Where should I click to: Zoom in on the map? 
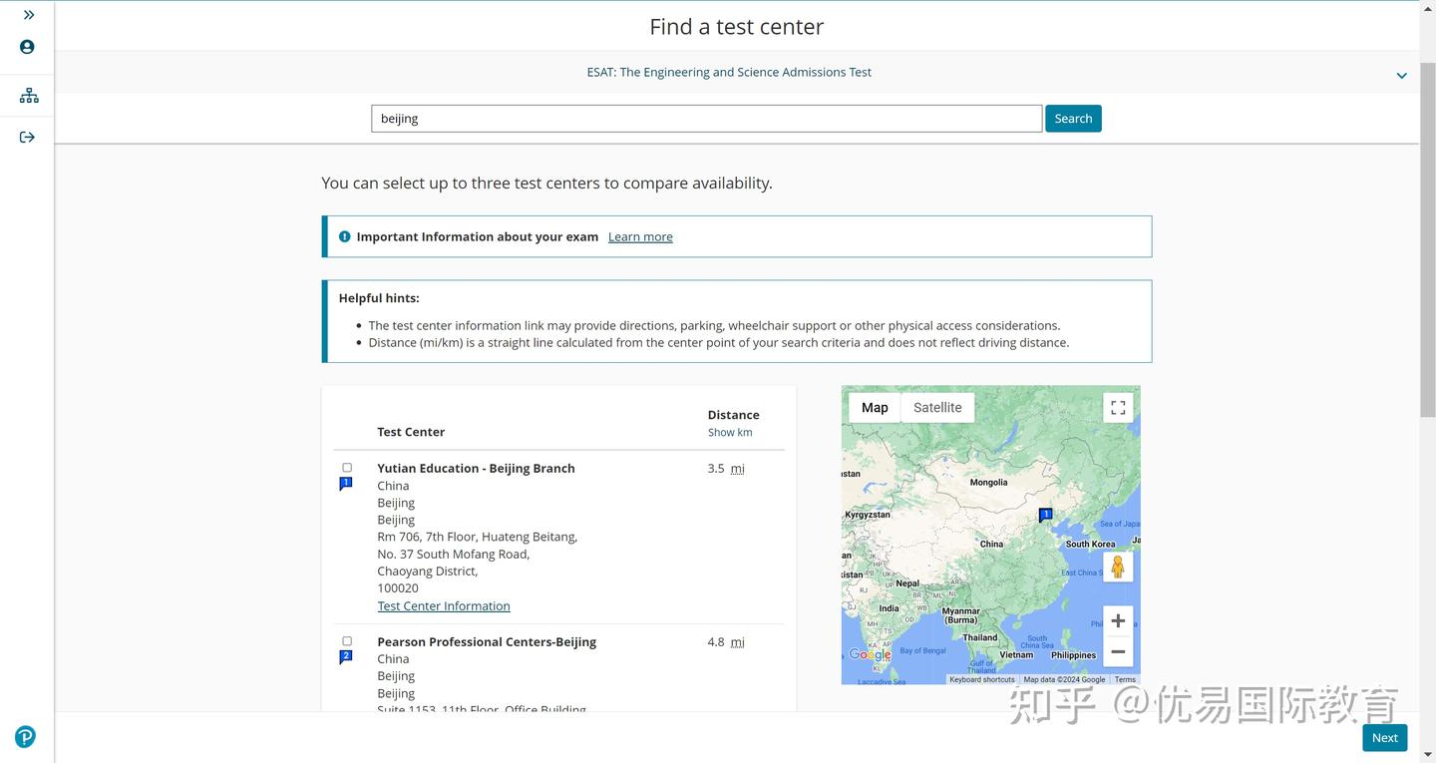coord(1118,620)
